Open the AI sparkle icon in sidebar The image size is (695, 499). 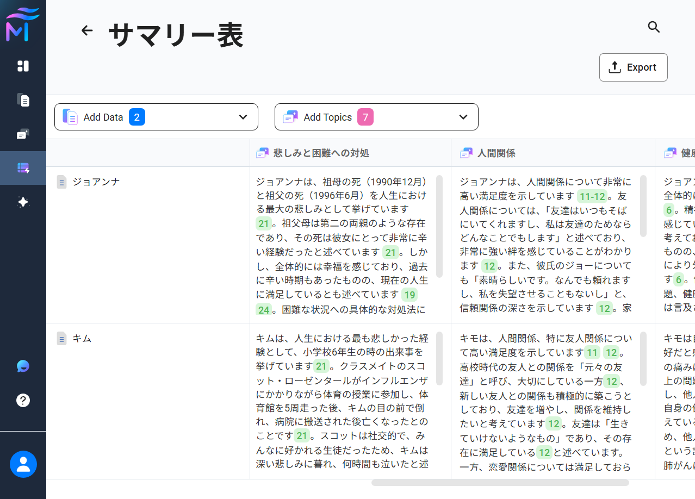click(23, 202)
